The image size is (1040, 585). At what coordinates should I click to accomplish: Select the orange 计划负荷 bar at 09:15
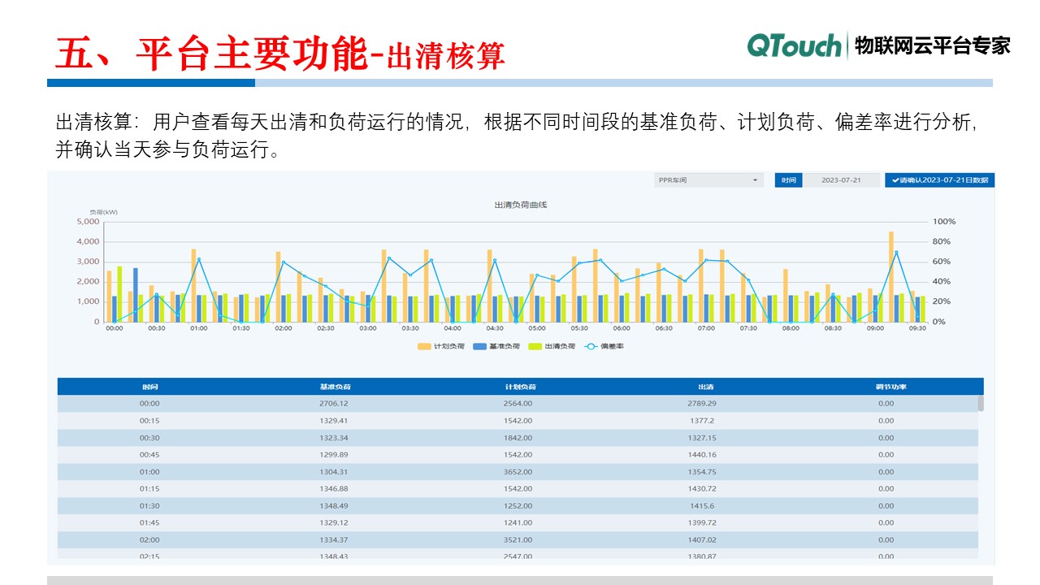[890, 276]
